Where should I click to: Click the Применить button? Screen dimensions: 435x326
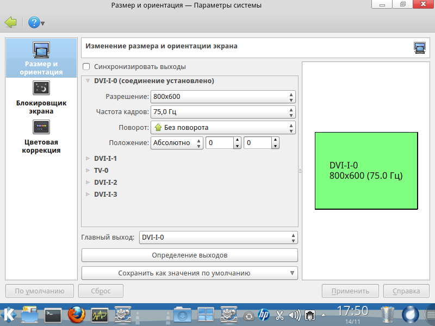tap(350, 291)
